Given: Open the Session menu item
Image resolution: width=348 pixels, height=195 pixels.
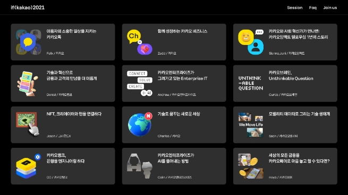Looking at the screenshot, I should click(295, 7).
